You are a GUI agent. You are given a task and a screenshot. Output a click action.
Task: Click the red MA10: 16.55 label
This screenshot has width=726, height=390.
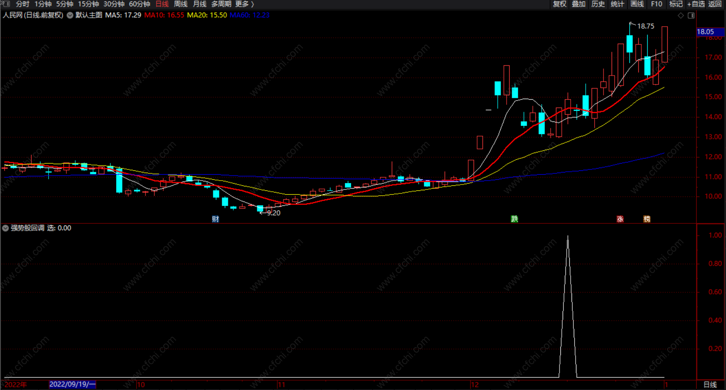(x=164, y=15)
